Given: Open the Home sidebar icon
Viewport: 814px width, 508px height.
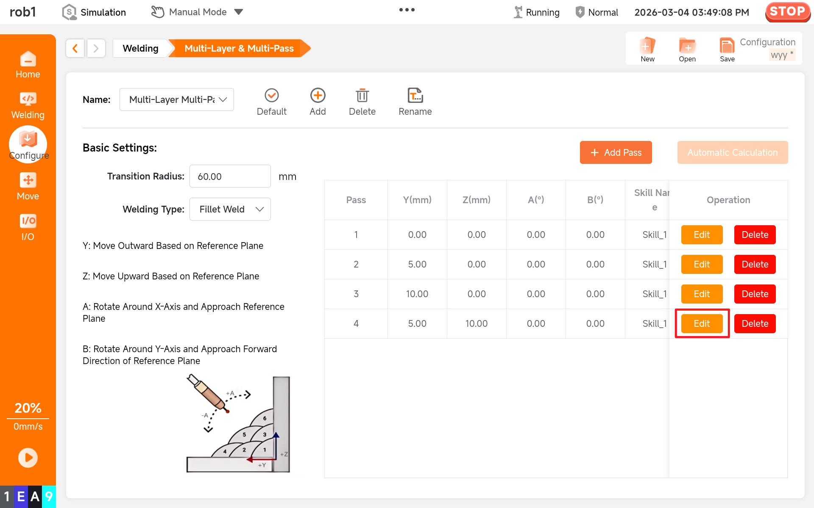Looking at the screenshot, I should 28,64.
